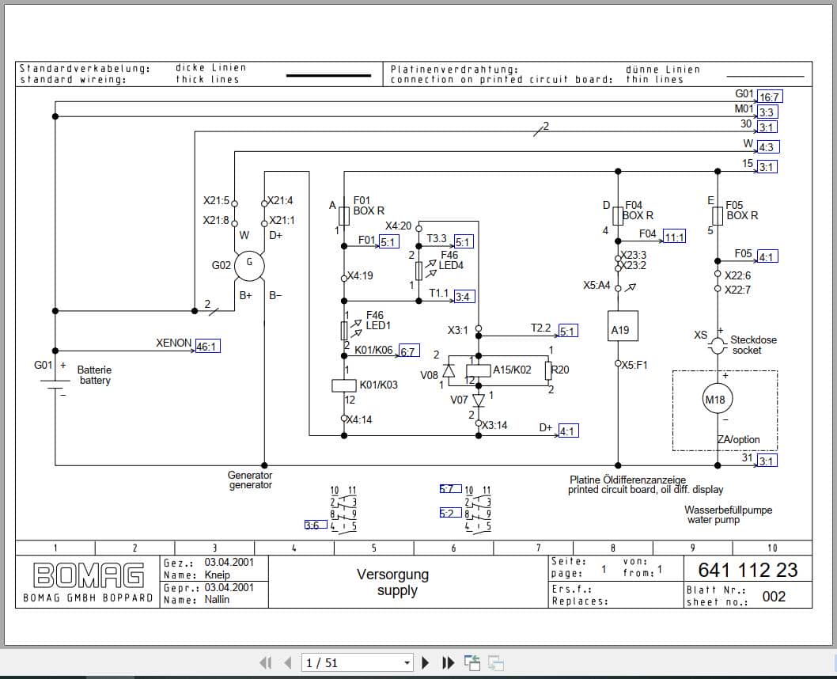Viewport: 837px width, 679px height.
Task: Go to the previous page
Action: [x=288, y=663]
